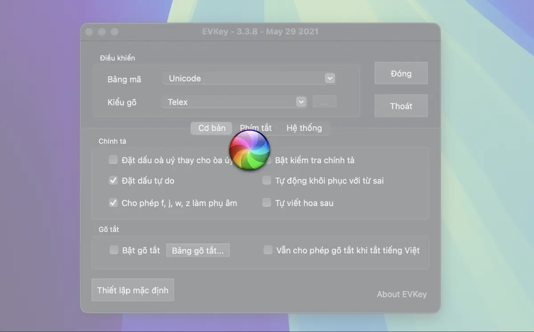Viewport: 534px width, 332px height.
Task: Quit EVKey via the Thoát button
Action: [x=401, y=105]
